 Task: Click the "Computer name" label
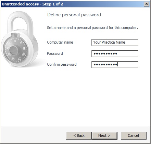point(60,42)
